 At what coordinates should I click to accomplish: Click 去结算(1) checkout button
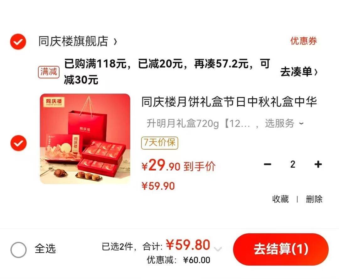281,249
